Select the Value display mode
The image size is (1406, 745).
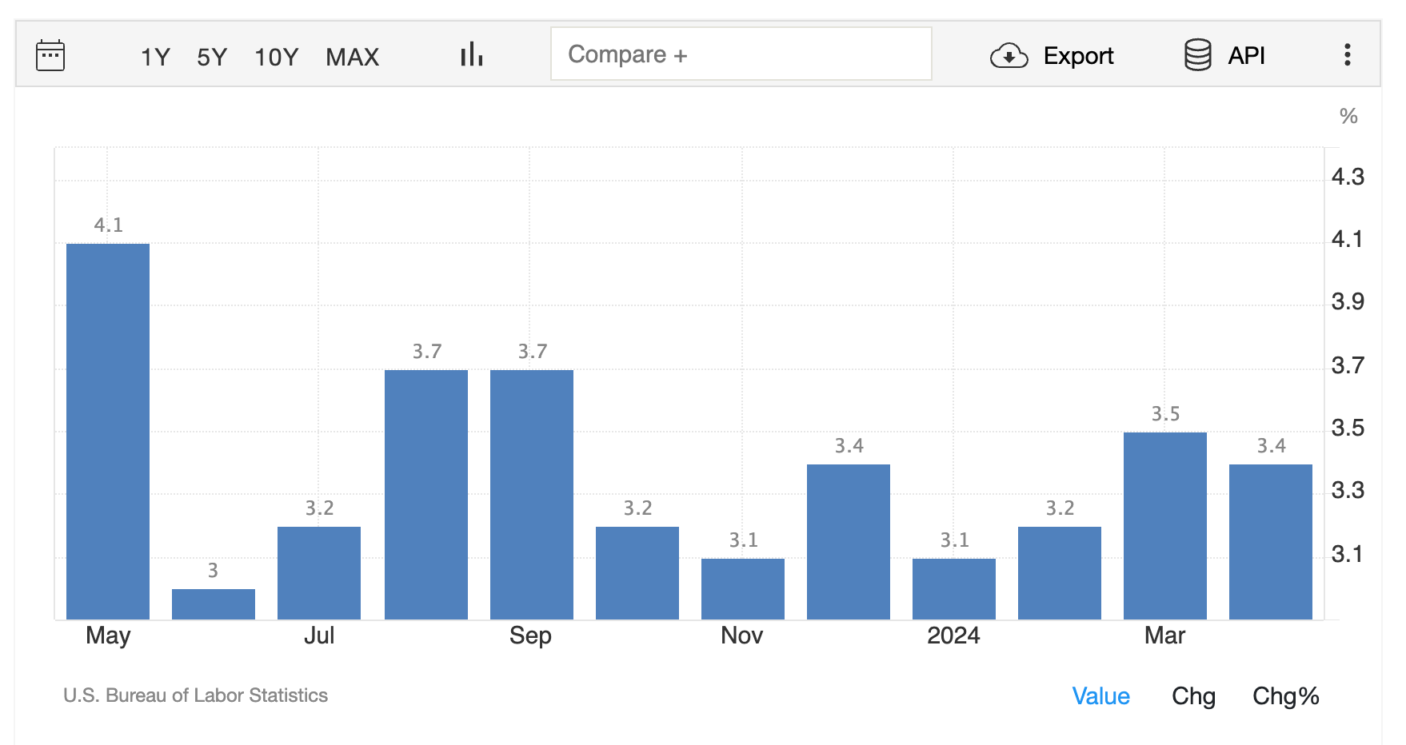pos(1100,696)
